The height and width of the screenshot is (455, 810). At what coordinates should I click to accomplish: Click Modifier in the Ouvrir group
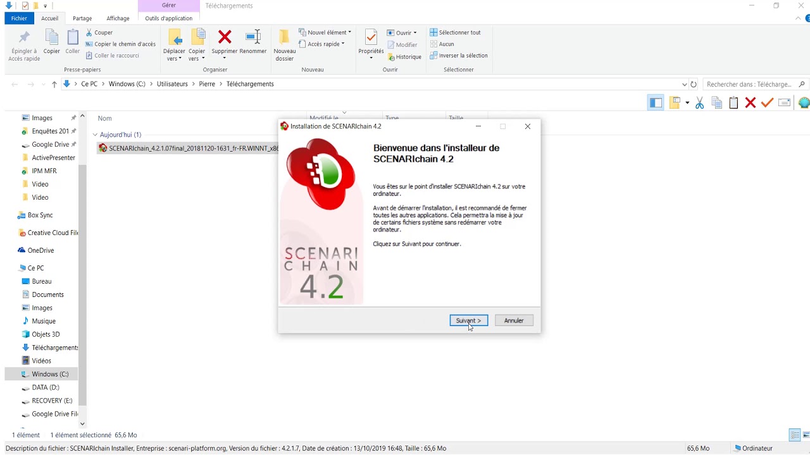click(402, 45)
